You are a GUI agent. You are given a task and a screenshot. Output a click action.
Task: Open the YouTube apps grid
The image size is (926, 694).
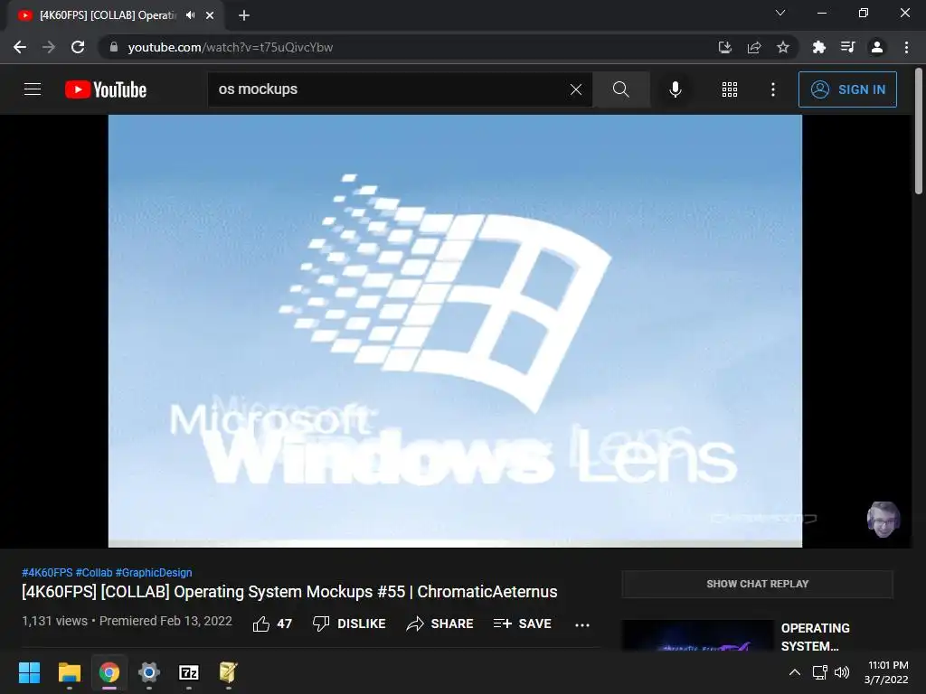pyautogui.click(x=730, y=89)
